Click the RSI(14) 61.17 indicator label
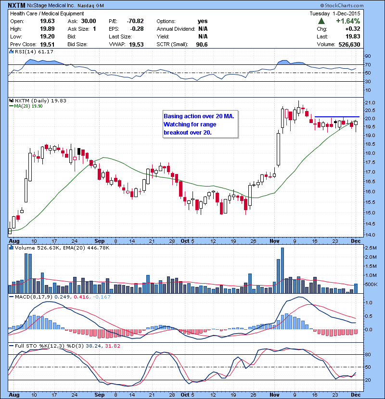The image size is (385, 399). click(x=34, y=51)
